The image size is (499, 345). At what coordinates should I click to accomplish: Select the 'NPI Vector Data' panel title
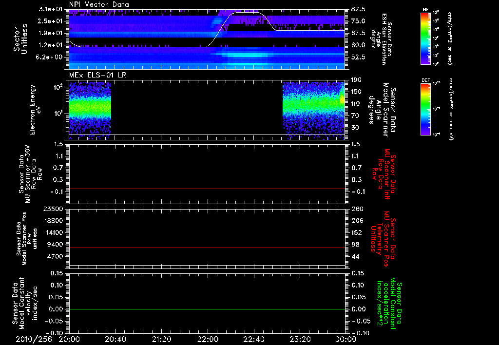tap(99, 4)
